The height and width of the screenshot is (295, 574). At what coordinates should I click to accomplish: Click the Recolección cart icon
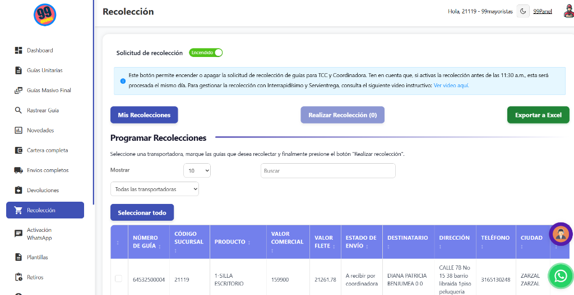(18, 210)
